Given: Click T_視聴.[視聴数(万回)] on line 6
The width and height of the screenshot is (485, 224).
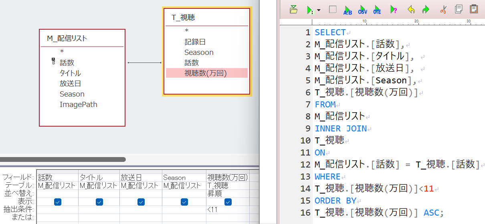Looking at the screenshot, I should point(366,93).
